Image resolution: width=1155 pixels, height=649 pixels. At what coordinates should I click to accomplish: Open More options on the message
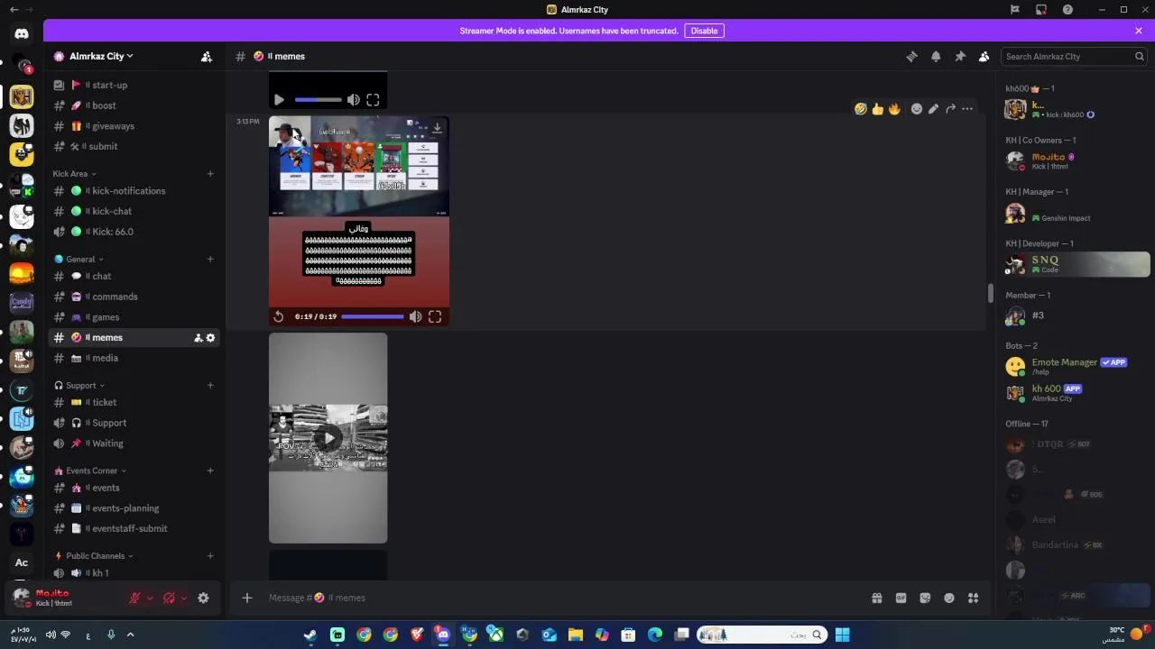coord(967,109)
